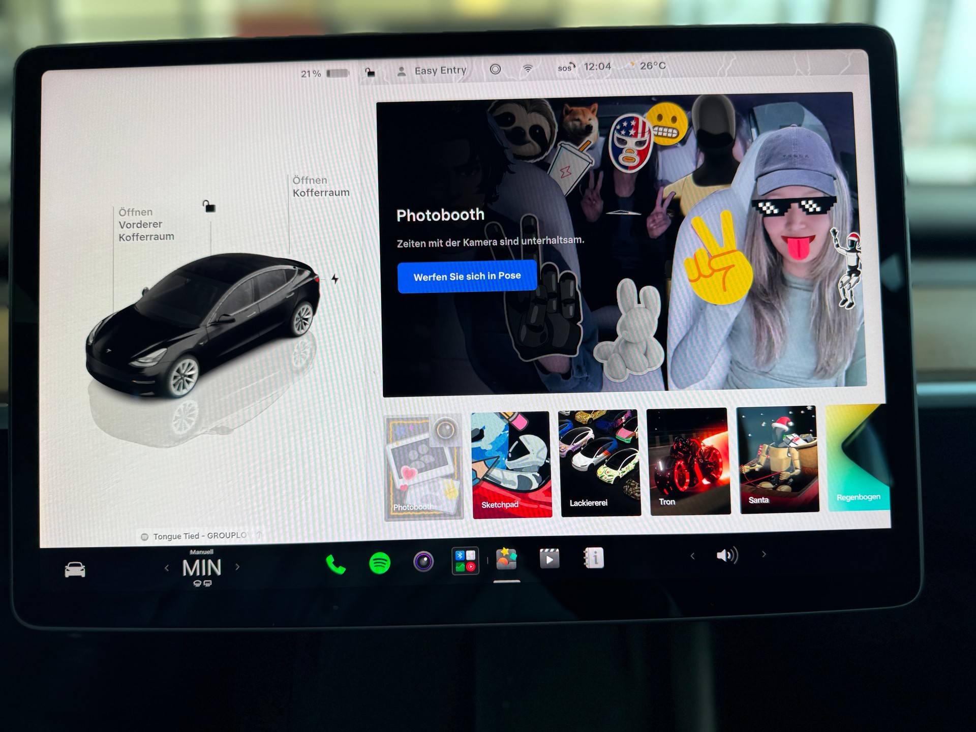This screenshot has height=732, width=976.
Task: Open the rear trunk (Öffnen Kofferraum)
Action: pyautogui.click(x=321, y=187)
